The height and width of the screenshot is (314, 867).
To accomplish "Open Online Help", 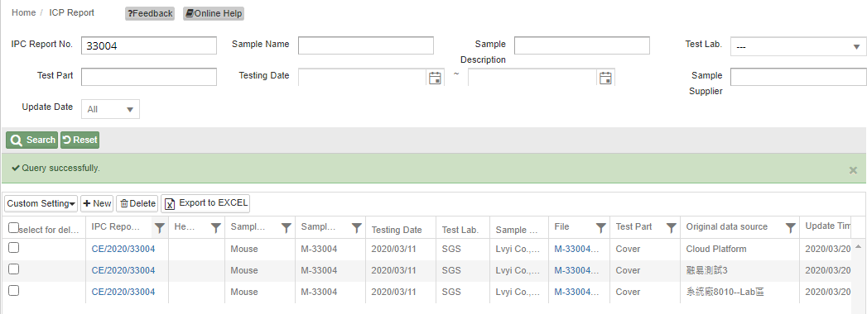I will click(x=214, y=13).
